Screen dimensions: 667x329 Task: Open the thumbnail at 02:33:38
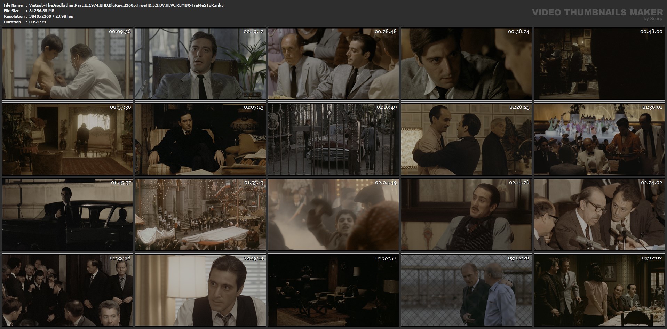coord(68,290)
